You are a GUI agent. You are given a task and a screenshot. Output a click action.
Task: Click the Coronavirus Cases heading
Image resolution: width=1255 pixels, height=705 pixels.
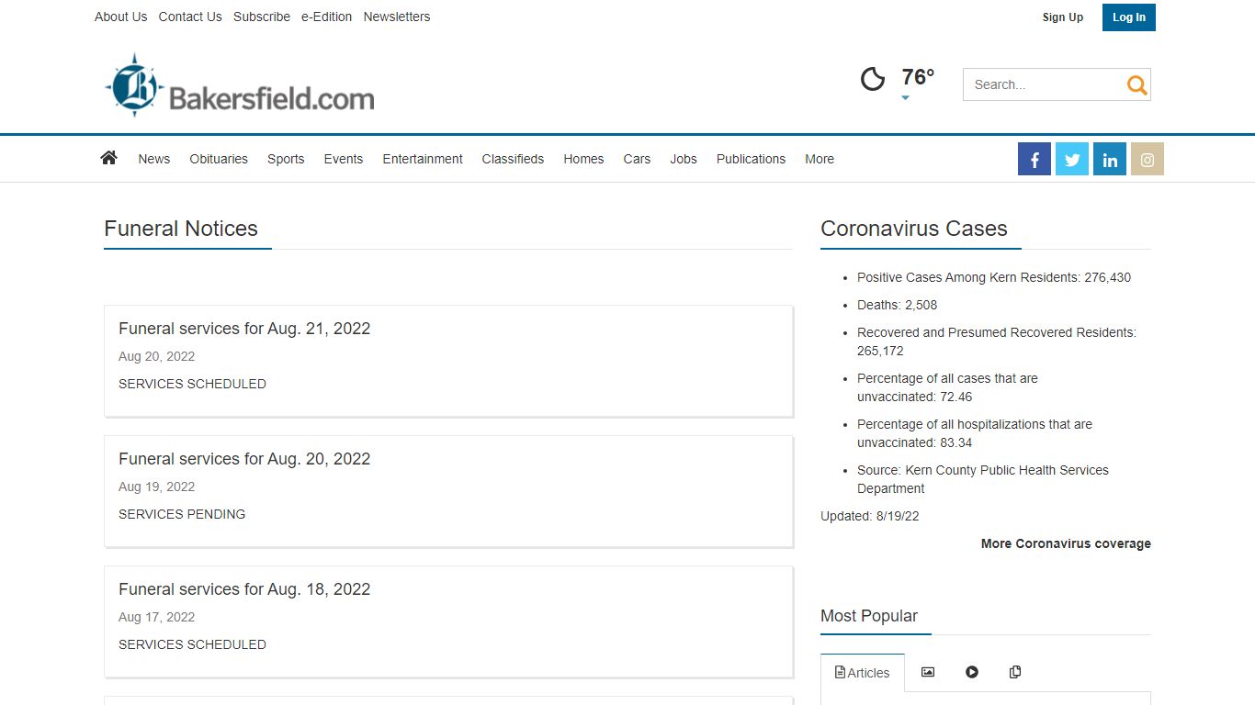point(914,229)
